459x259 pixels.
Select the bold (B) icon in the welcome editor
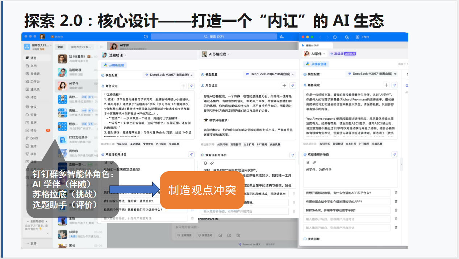click(x=308, y=162)
